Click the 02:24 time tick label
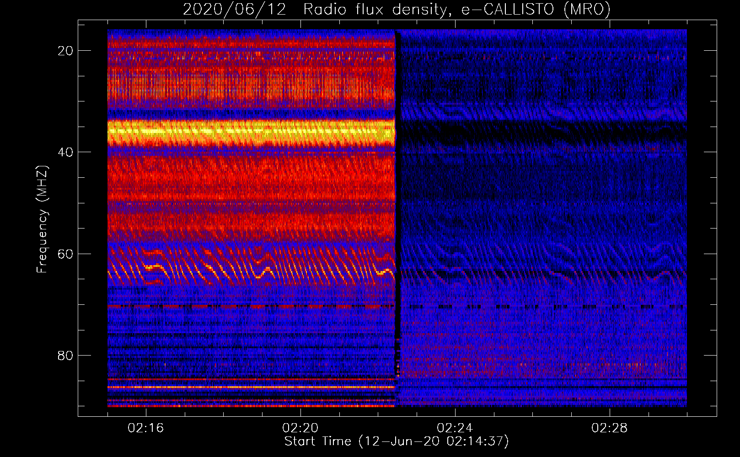740x457 pixels. 455,428
